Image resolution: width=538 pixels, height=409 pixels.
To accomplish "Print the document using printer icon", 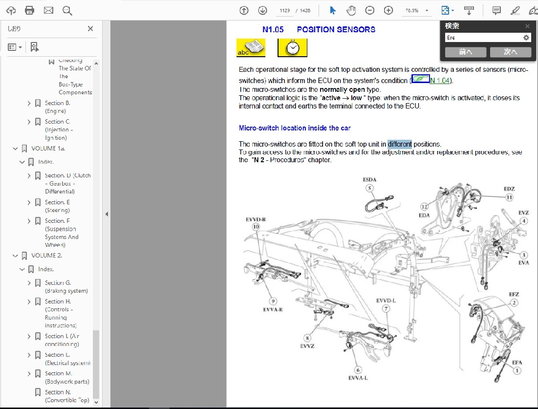I will 29,10.
